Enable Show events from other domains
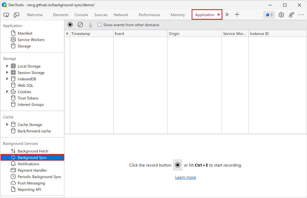 tap(99, 25)
